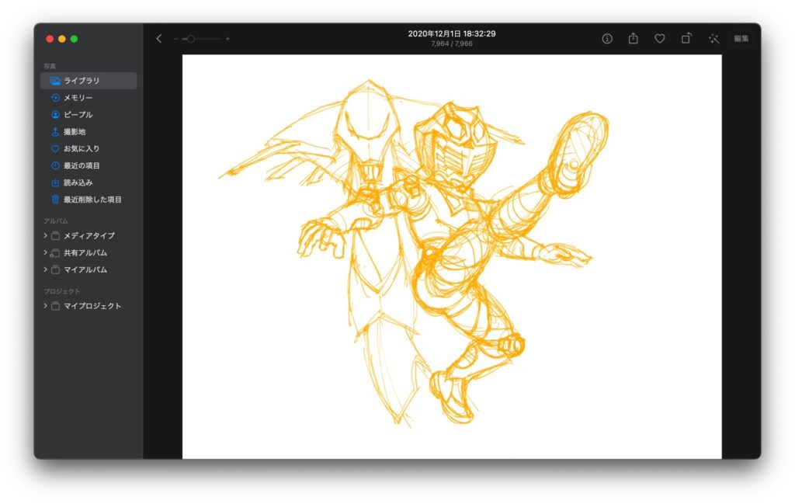This screenshot has height=504, width=795.
Task: Select the マイプロジェクト row
Action: 89,306
